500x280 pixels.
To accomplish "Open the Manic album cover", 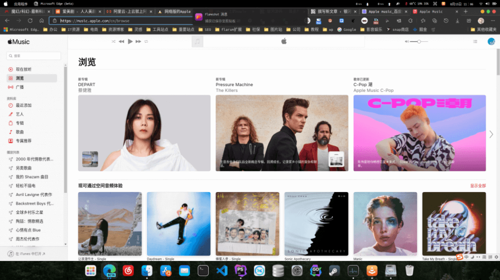I will (385, 223).
